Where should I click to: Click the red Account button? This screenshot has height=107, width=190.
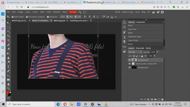(73, 12)
